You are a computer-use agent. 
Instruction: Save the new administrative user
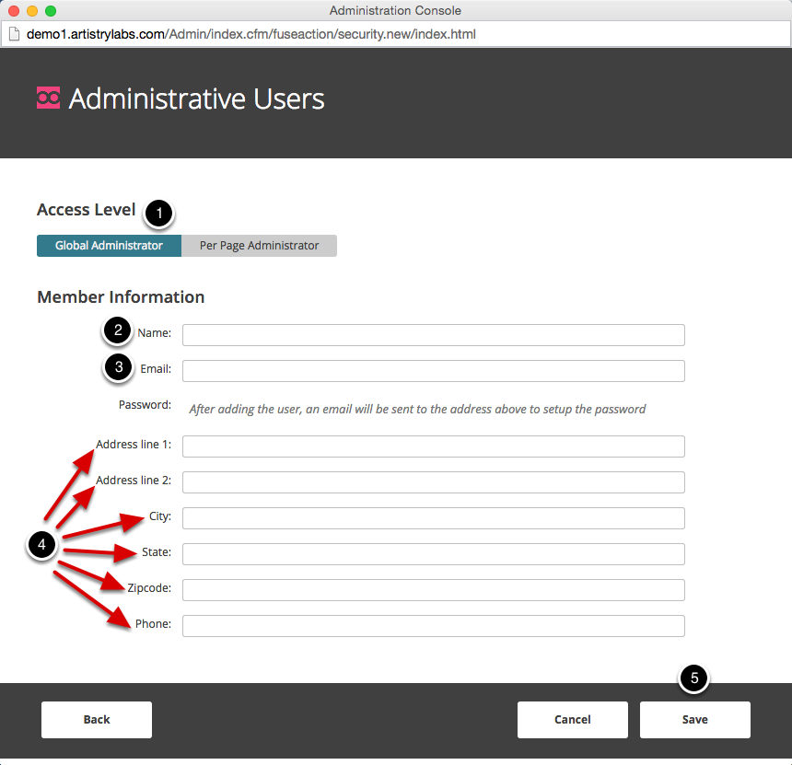(695, 720)
